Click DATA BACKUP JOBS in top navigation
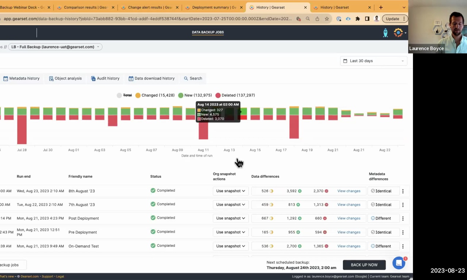This screenshot has width=467, height=280. [x=208, y=32]
